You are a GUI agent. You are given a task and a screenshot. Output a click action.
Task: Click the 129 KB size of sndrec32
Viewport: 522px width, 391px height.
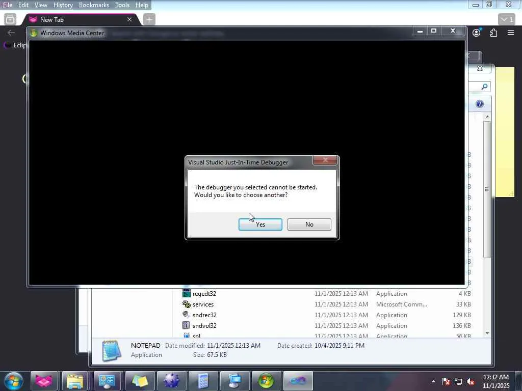(462, 315)
